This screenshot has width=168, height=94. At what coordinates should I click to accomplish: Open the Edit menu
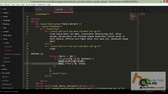1,5
